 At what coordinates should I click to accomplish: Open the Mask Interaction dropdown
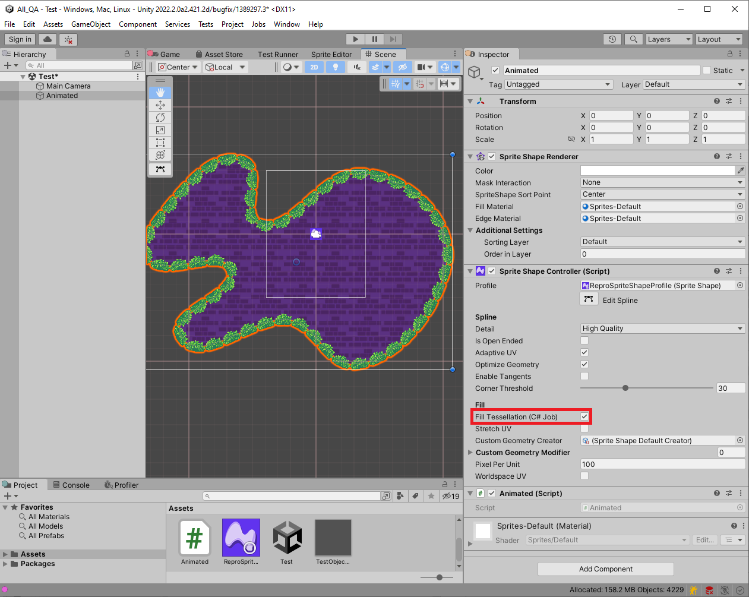click(x=663, y=182)
